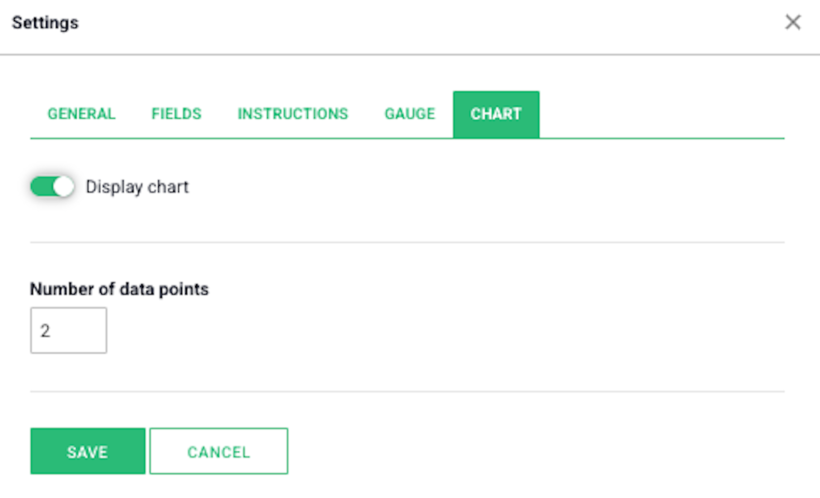This screenshot has width=820, height=498.
Task: Click the Number of data points heading
Action: click(x=119, y=289)
